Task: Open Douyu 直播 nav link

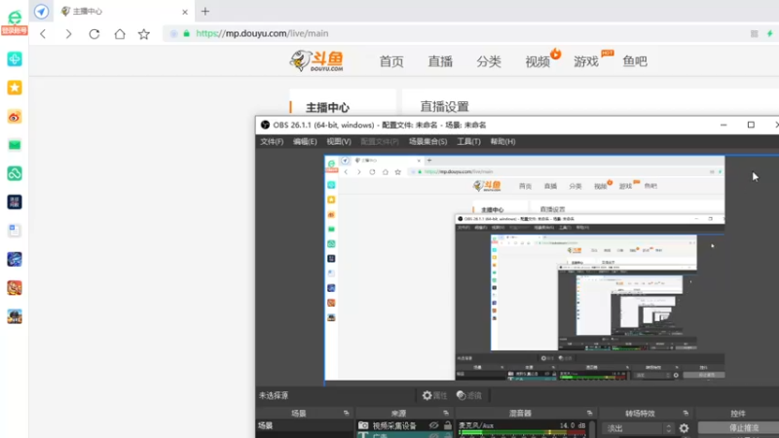Action: (440, 61)
